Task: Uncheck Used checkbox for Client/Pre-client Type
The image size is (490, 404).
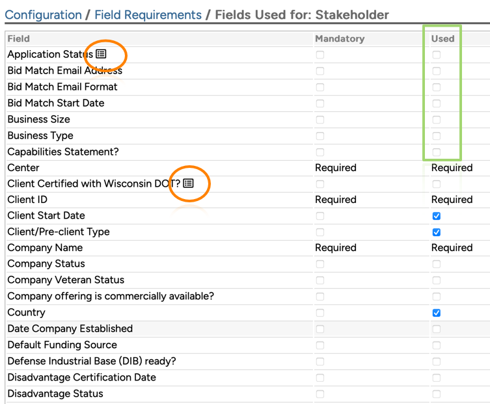Action: point(437,232)
